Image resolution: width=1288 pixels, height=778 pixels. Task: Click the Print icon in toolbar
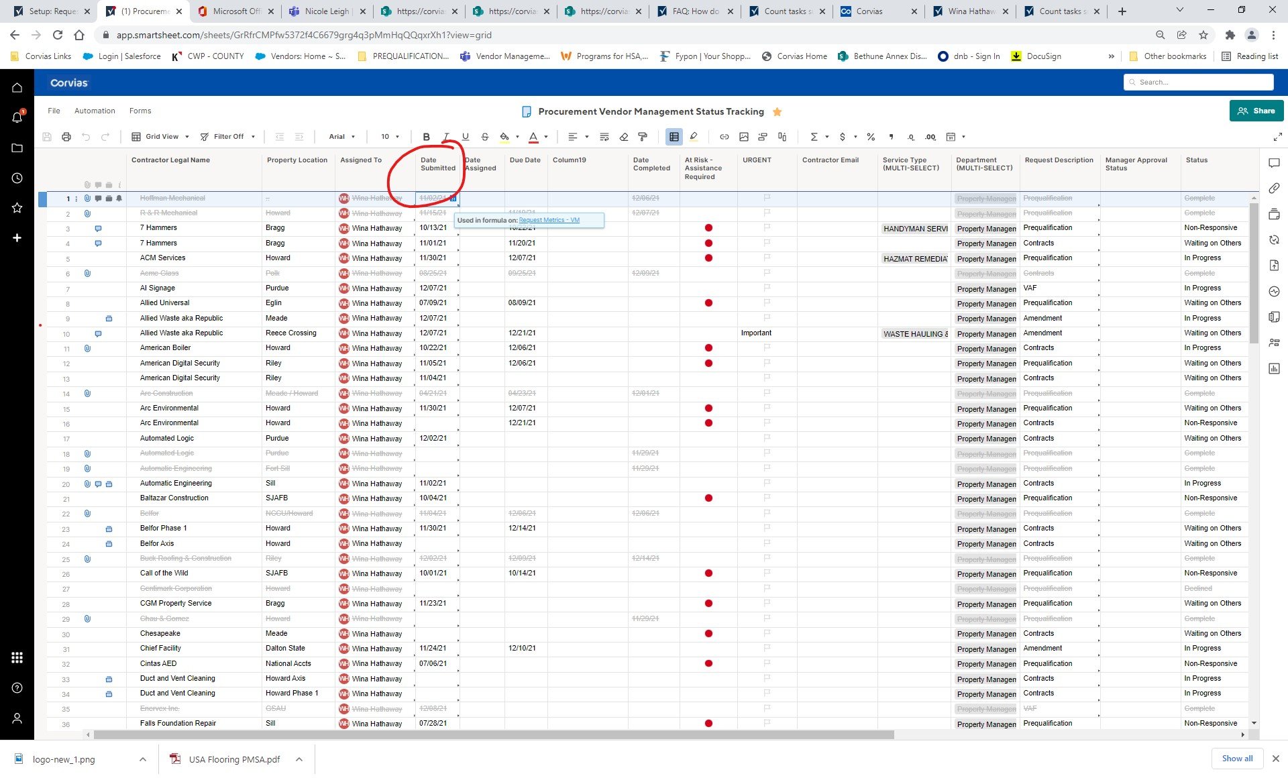coord(66,137)
